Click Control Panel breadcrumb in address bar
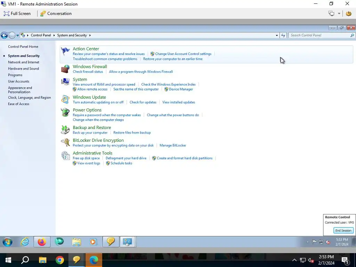 [41, 35]
